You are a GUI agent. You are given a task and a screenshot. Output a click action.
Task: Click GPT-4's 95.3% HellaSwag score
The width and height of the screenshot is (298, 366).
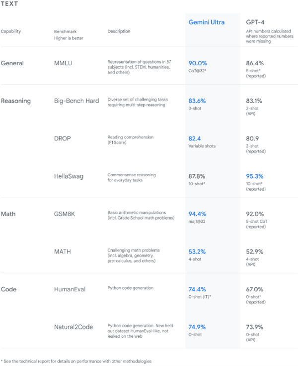coord(255,176)
